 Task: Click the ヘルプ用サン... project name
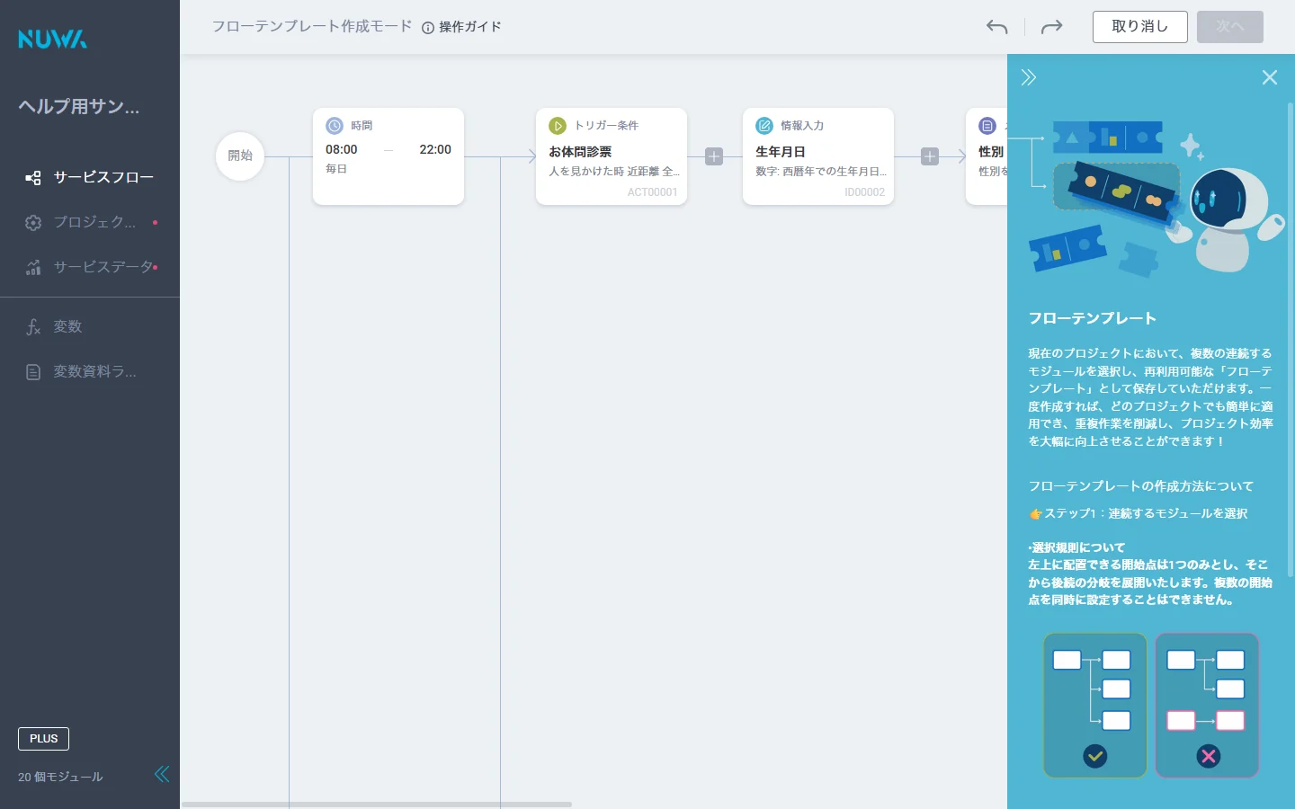click(x=79, y=107)
